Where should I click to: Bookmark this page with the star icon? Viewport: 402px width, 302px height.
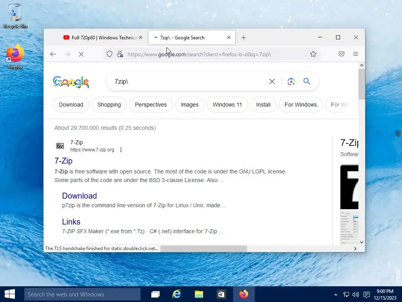[x=313, y=54]
